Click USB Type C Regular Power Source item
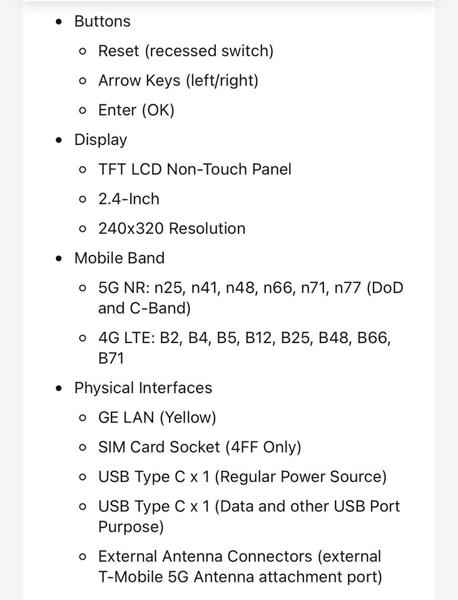 (x=242, y=477)
